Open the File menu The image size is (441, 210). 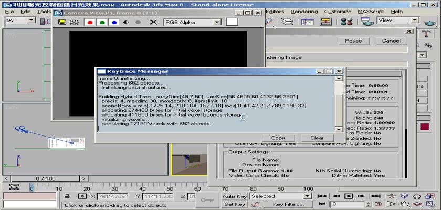[x=9, y=12]
